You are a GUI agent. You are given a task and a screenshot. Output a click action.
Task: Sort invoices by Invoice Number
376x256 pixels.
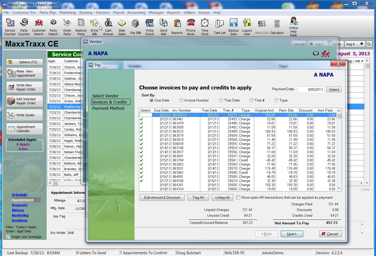181,100
